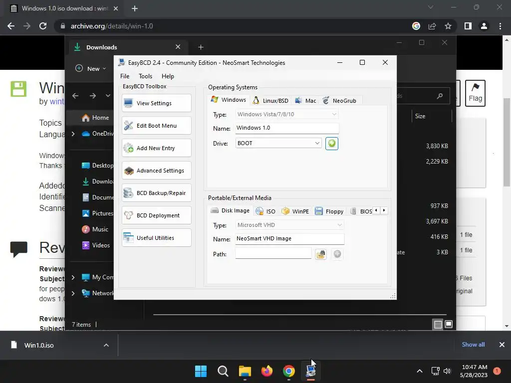Open the Tools menu in EasyBCD
This screenshot has height=383, width=511.
145,76
